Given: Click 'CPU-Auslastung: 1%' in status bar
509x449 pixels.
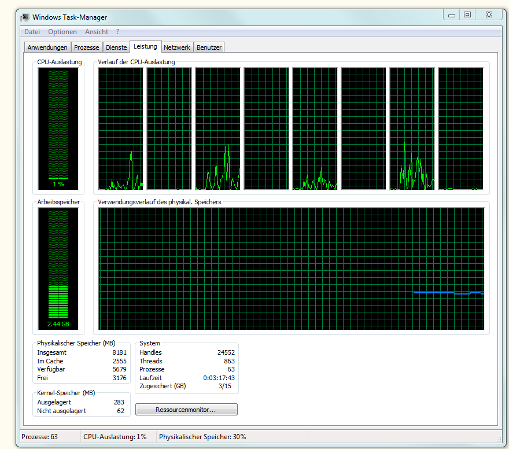Looking at the screenshot, I should pyautogui.click(x=115, y=437).
